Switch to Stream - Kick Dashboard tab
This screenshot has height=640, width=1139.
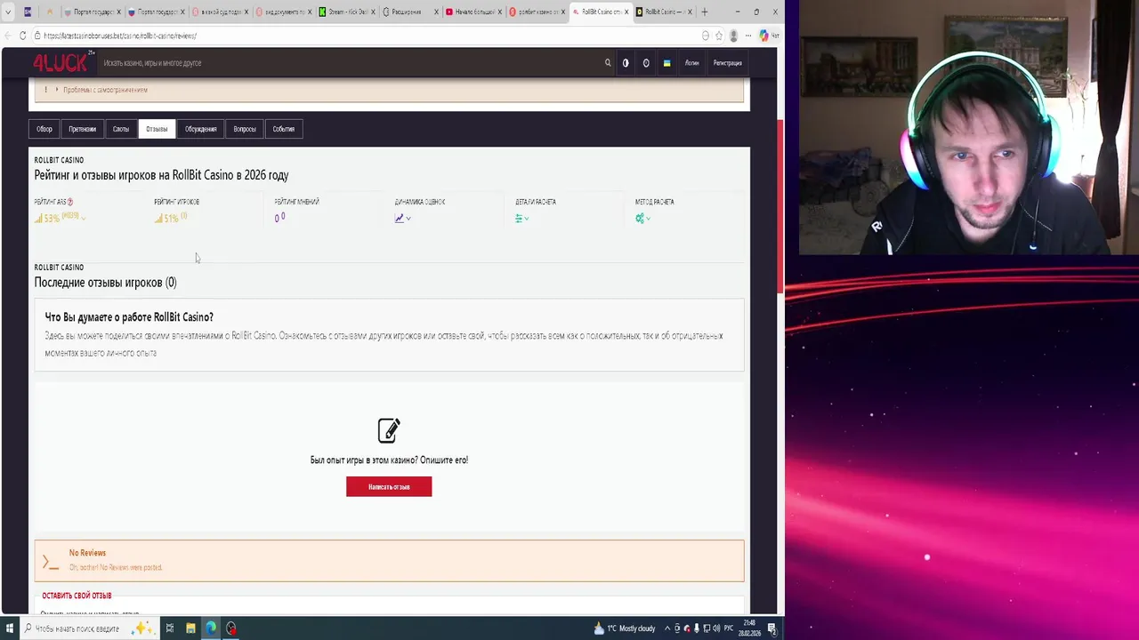pos(347,12)
